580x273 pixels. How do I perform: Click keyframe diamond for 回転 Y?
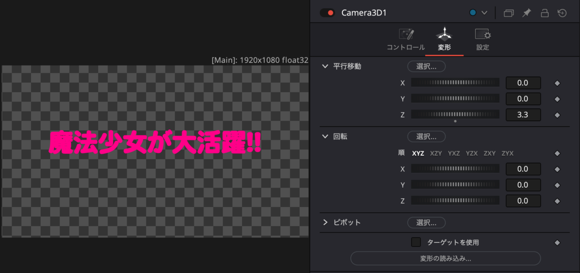(557, 185)
